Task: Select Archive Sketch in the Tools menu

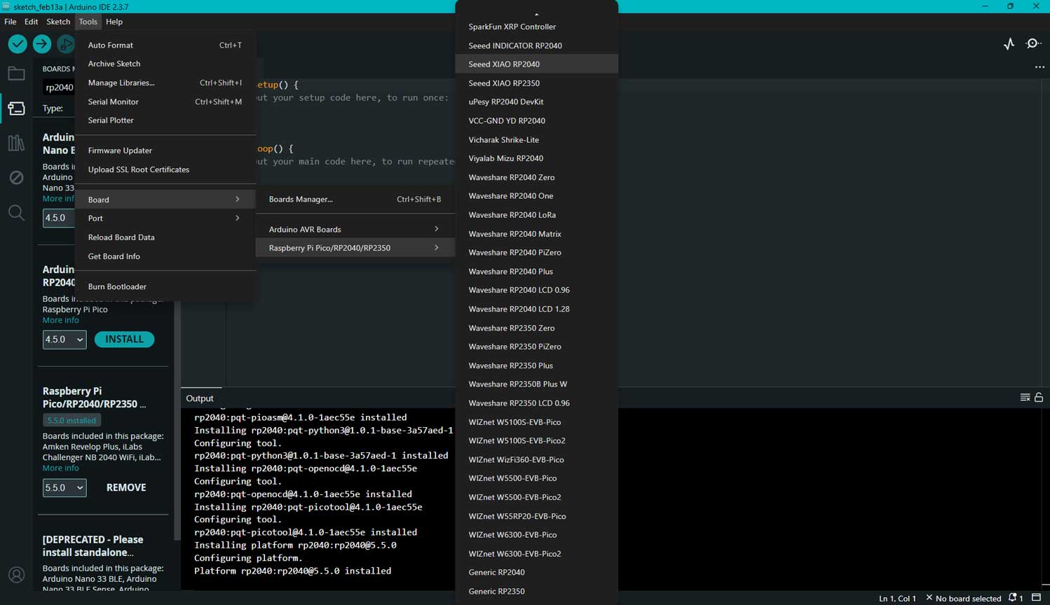Action: pyautogui.click(x=165, y=64)
